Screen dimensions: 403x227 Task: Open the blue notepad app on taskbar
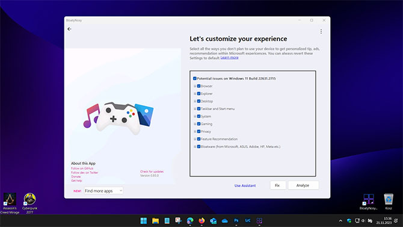167,220
